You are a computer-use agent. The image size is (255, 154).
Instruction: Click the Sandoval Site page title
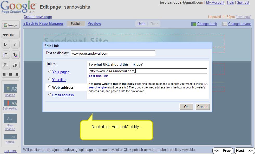76,40
